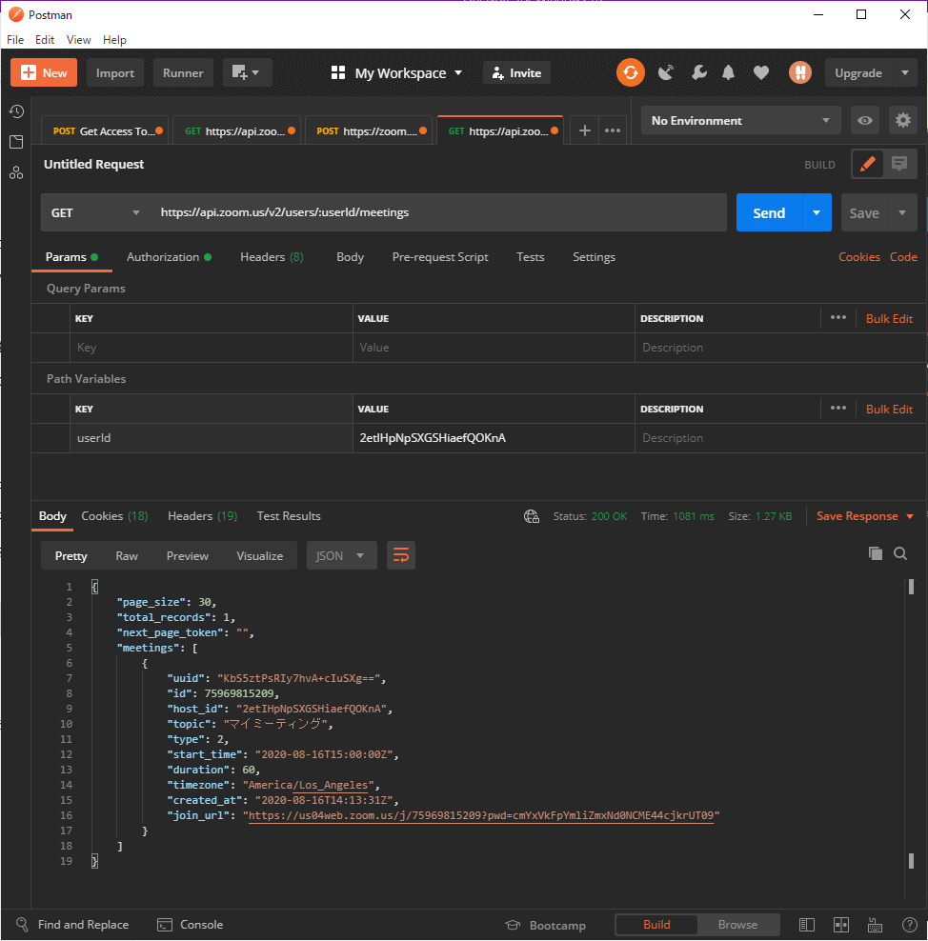
Task: Select the Pretty response view
Action: click(71, 555)
